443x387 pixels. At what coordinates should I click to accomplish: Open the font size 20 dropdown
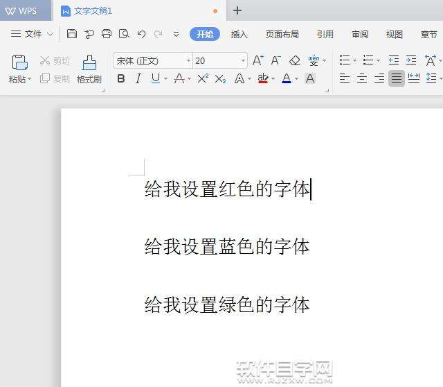click(x=243, y=60)
